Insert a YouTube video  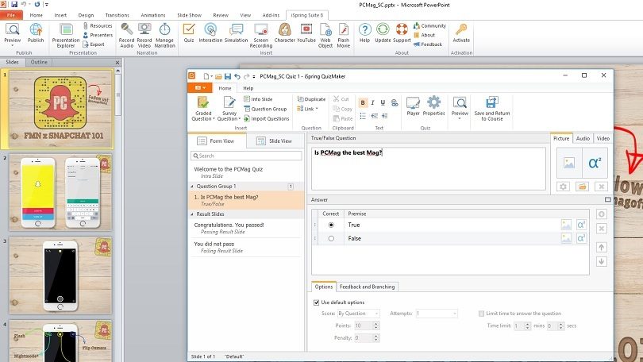pyautogui.click(x=306, y=33)
